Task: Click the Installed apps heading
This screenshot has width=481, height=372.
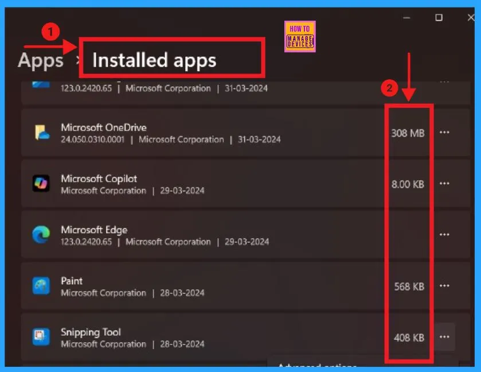Action: 154,60
